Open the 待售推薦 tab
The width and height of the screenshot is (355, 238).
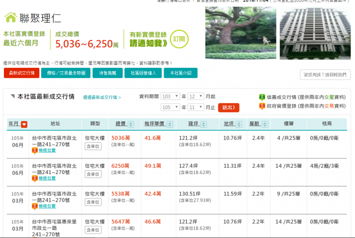[x=107, y=73]
